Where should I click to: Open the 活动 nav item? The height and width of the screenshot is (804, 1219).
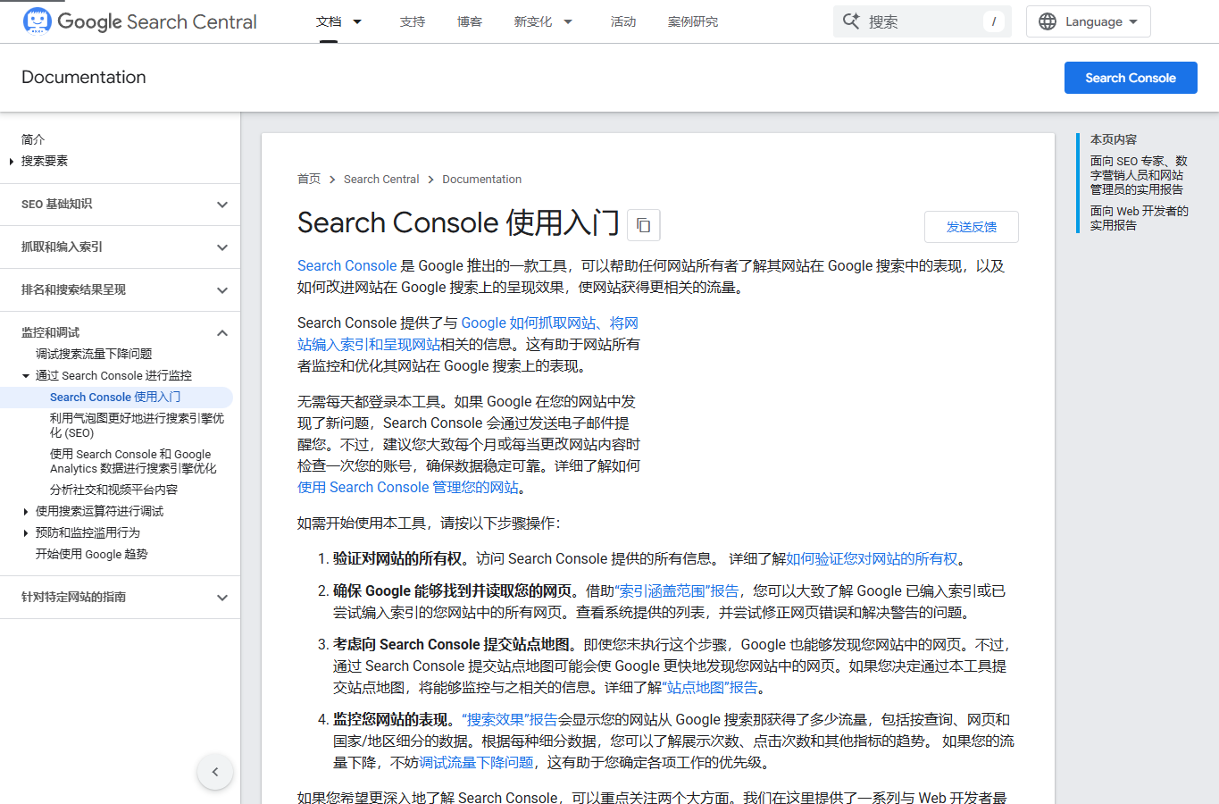(x=623, y=21)
